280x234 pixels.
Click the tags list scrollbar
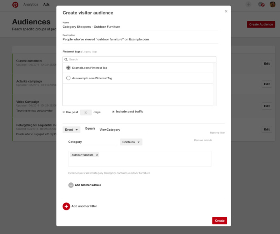pos(215,84)
